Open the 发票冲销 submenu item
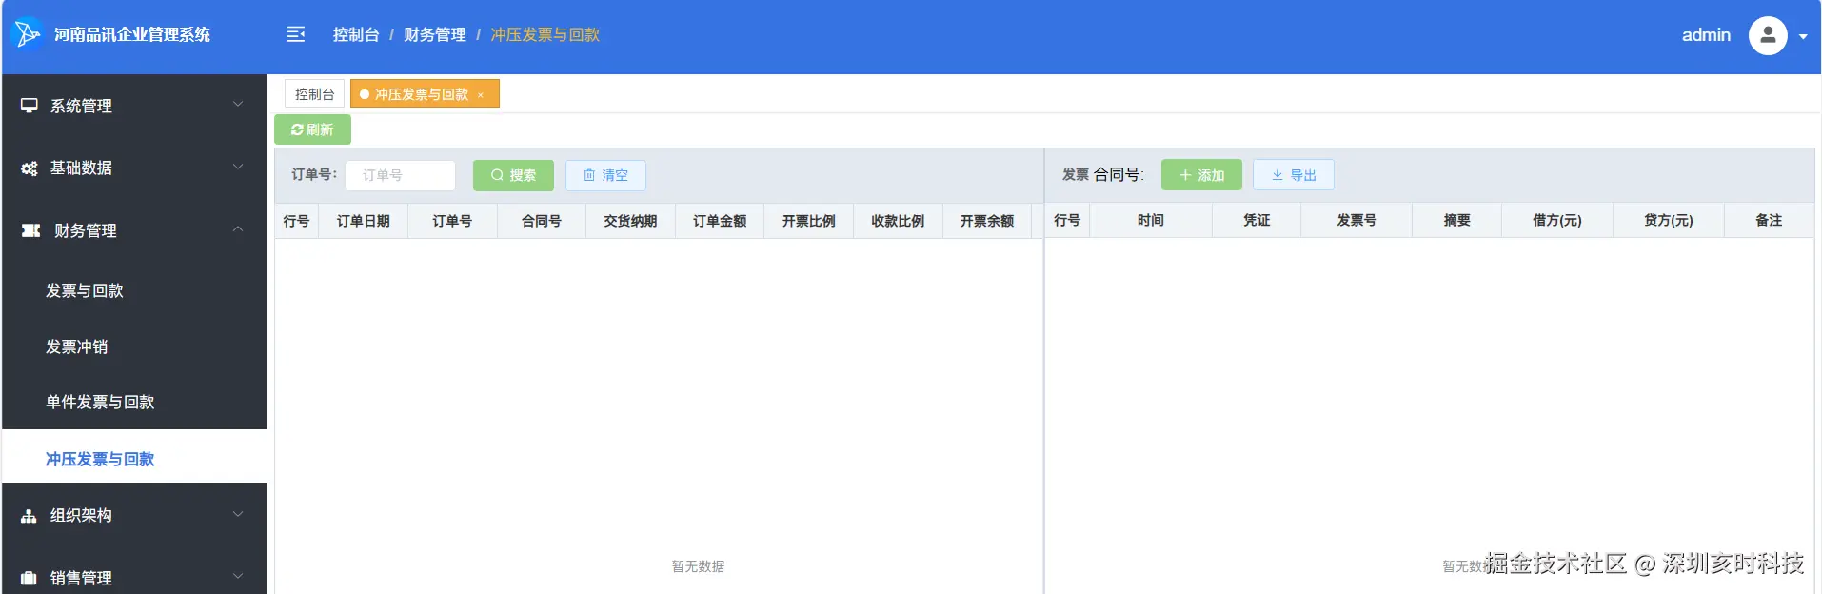The height and width of the screenshot is (594, 1822). [134, 346]
